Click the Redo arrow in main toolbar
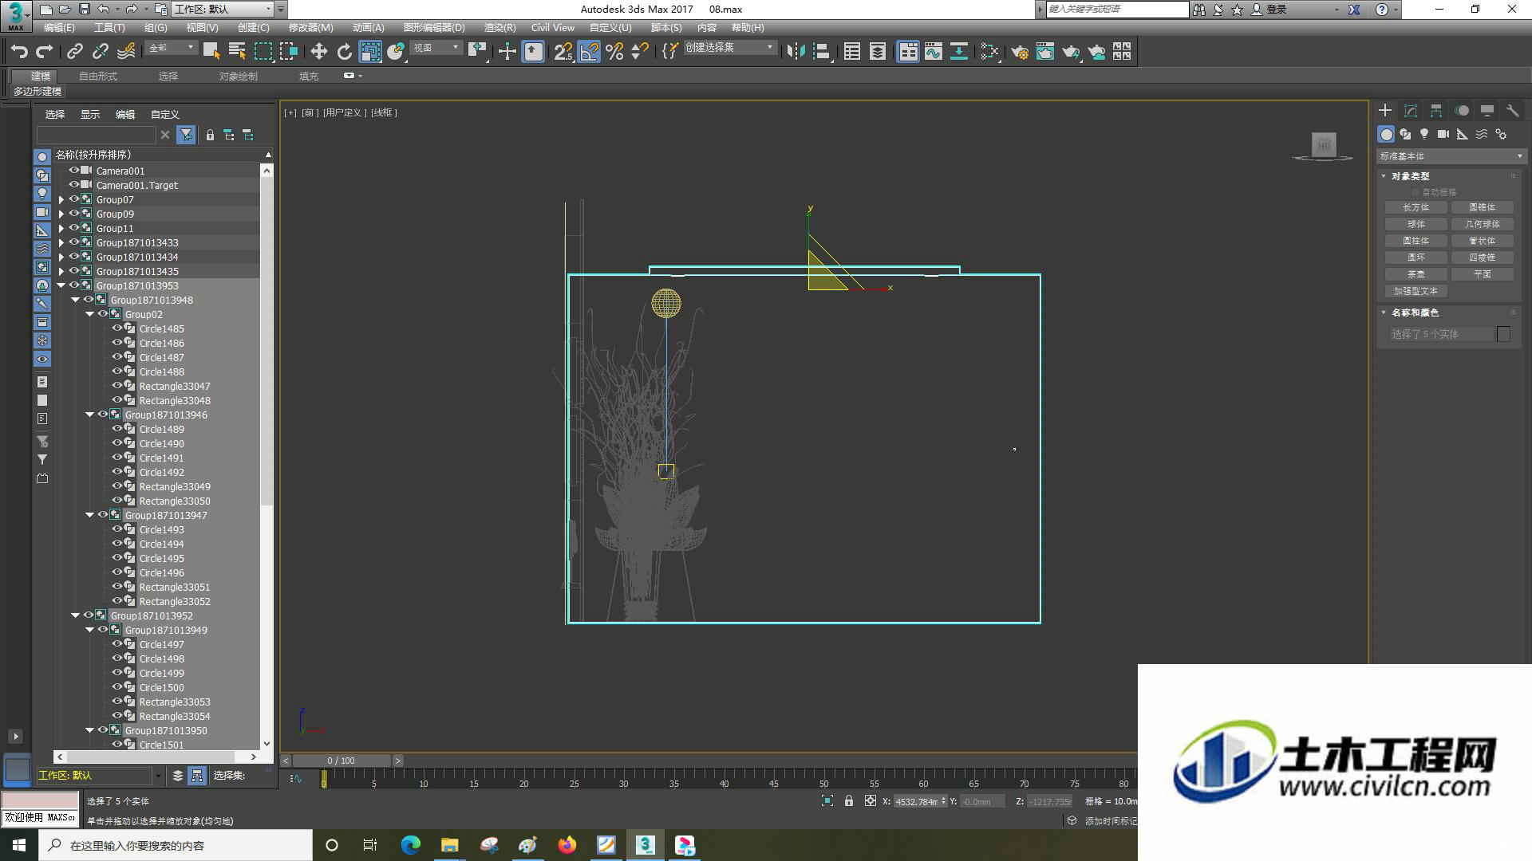The width and height of the screenshot is (1532, 861). (x=45, y=52)
